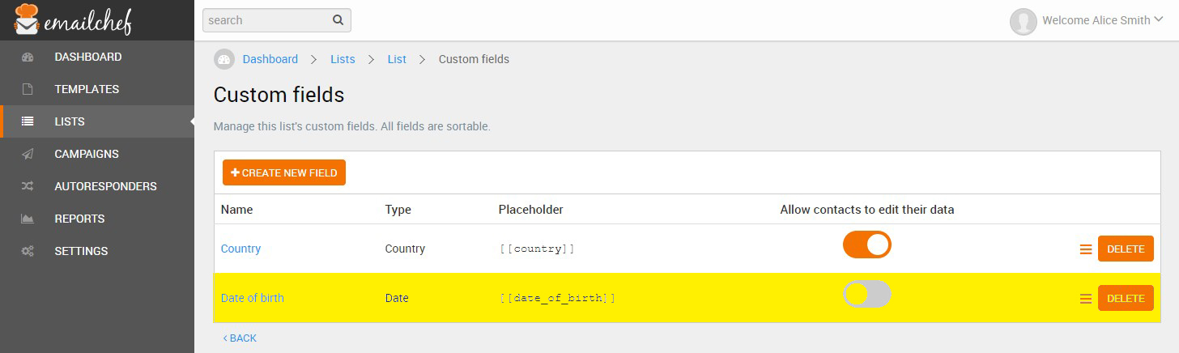Click the Reports chart icon

click(x=28, y=219)
